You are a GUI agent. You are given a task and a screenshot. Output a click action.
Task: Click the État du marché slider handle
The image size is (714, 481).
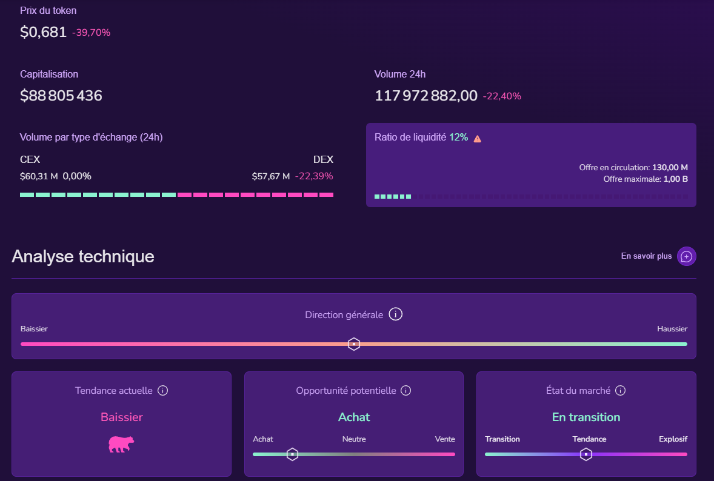pyautogui.click(x=586, y=453)
